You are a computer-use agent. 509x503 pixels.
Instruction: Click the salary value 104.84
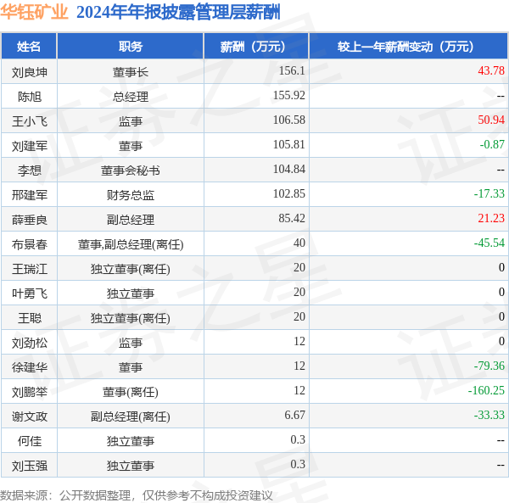pos(289,169)
